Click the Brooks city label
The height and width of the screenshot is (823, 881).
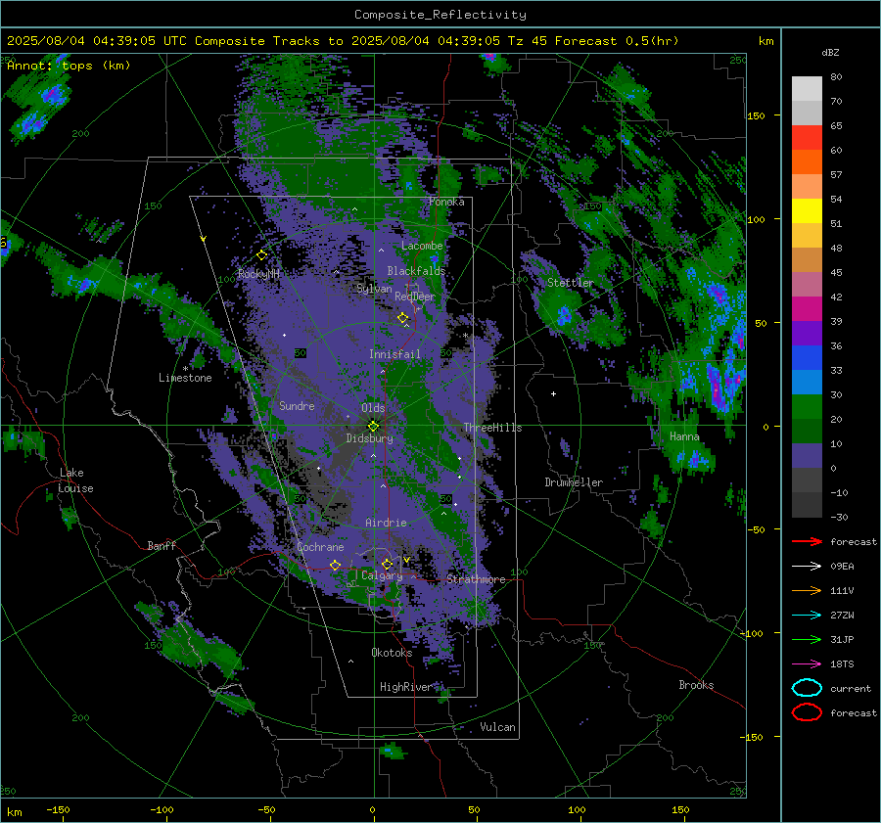[696, 685]
